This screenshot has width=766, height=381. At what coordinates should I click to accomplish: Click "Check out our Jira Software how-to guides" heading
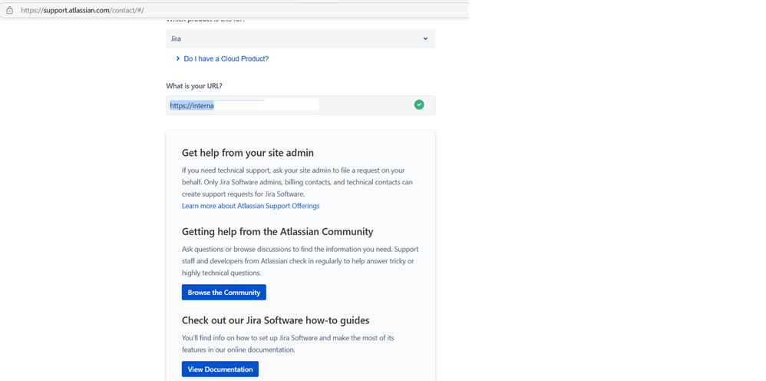pos(276,320)
